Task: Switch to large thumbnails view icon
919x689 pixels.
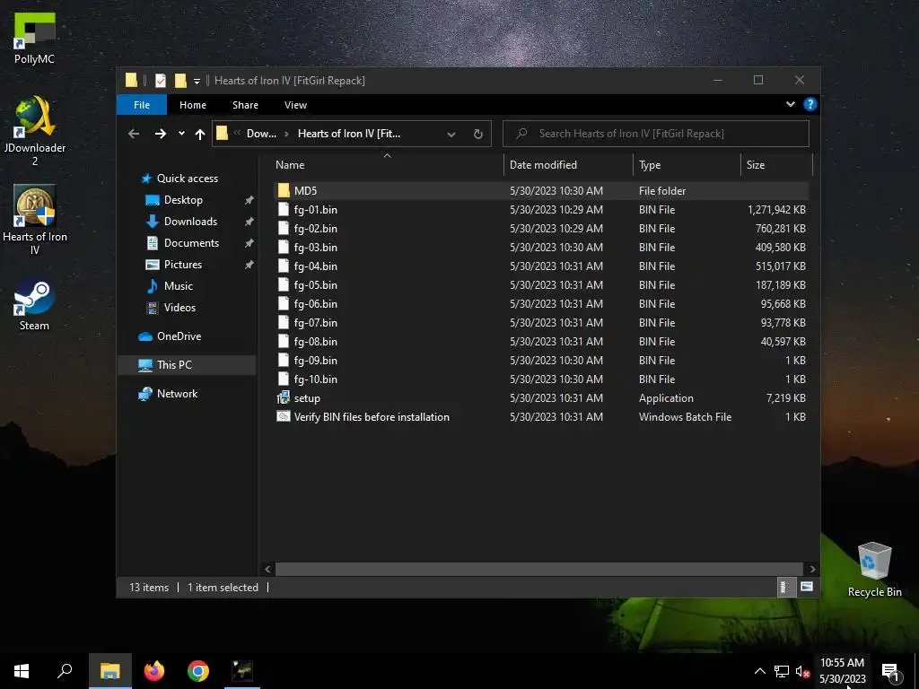Action: point(807,587)
